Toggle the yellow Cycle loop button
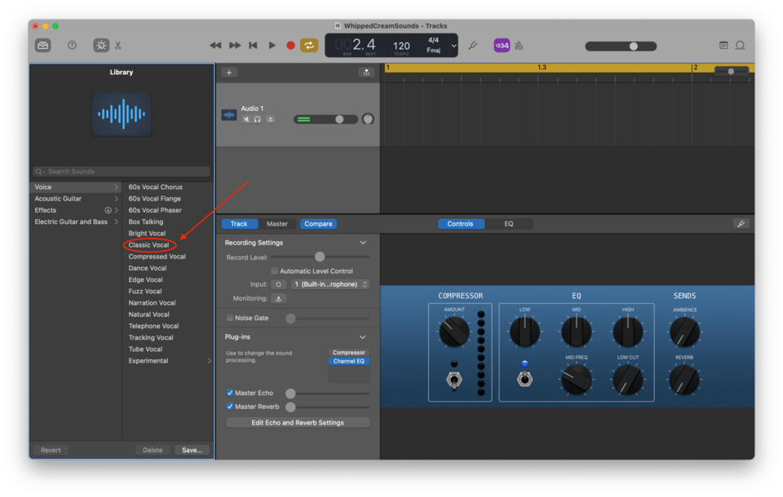The image size is (783, 497). 309,46
